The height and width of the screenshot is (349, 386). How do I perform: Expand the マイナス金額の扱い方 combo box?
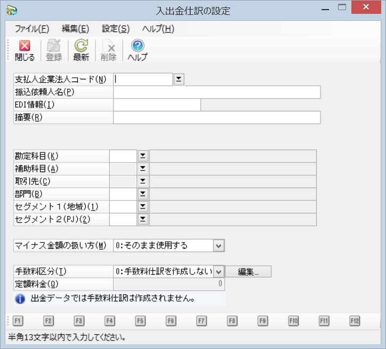point(219,246)
